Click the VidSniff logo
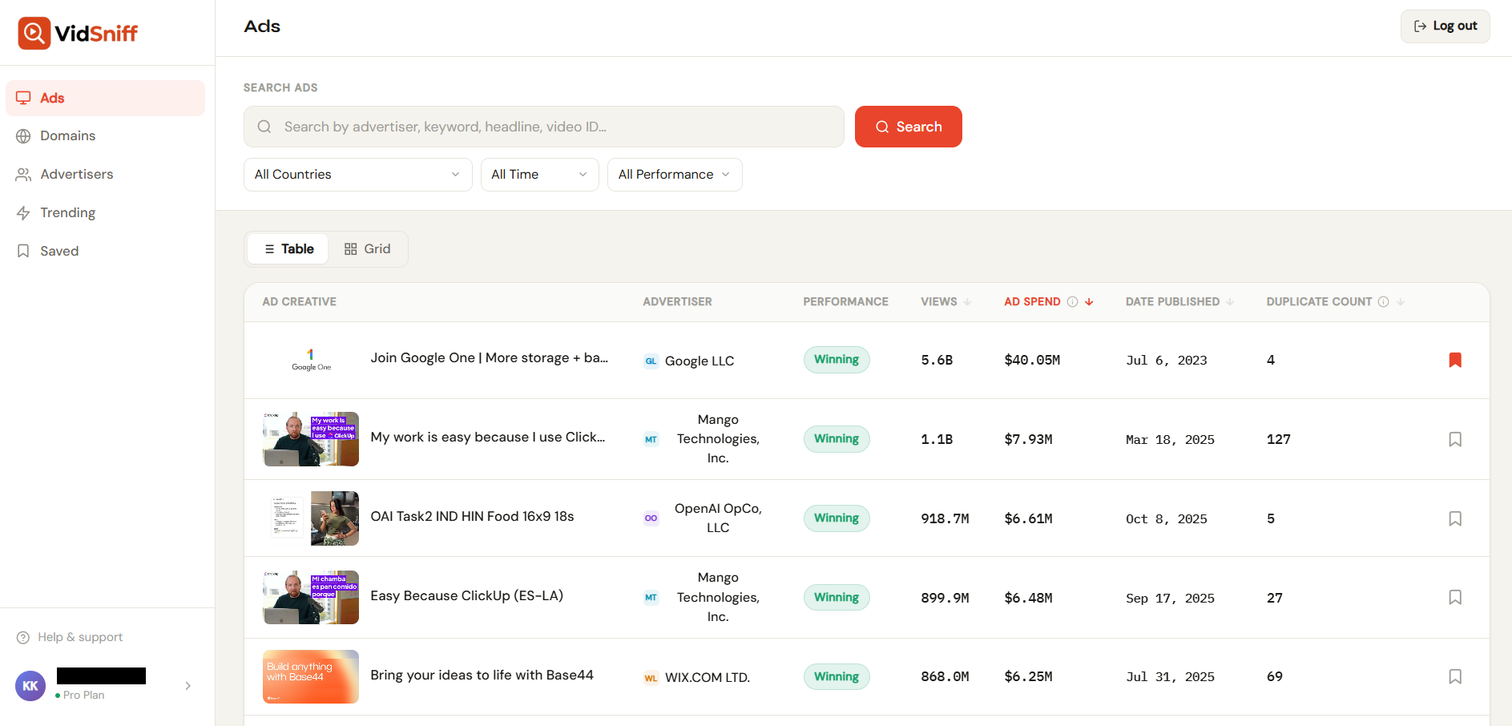 coord(78,33)
